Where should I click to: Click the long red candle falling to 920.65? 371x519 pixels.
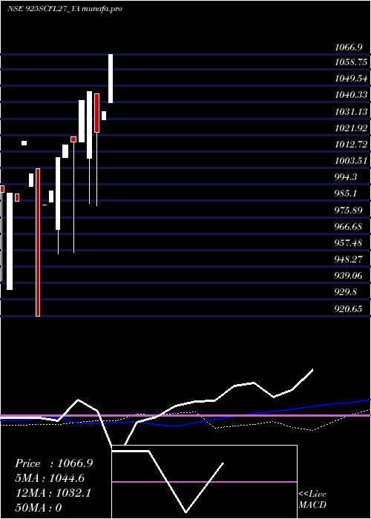click(38, 242)
